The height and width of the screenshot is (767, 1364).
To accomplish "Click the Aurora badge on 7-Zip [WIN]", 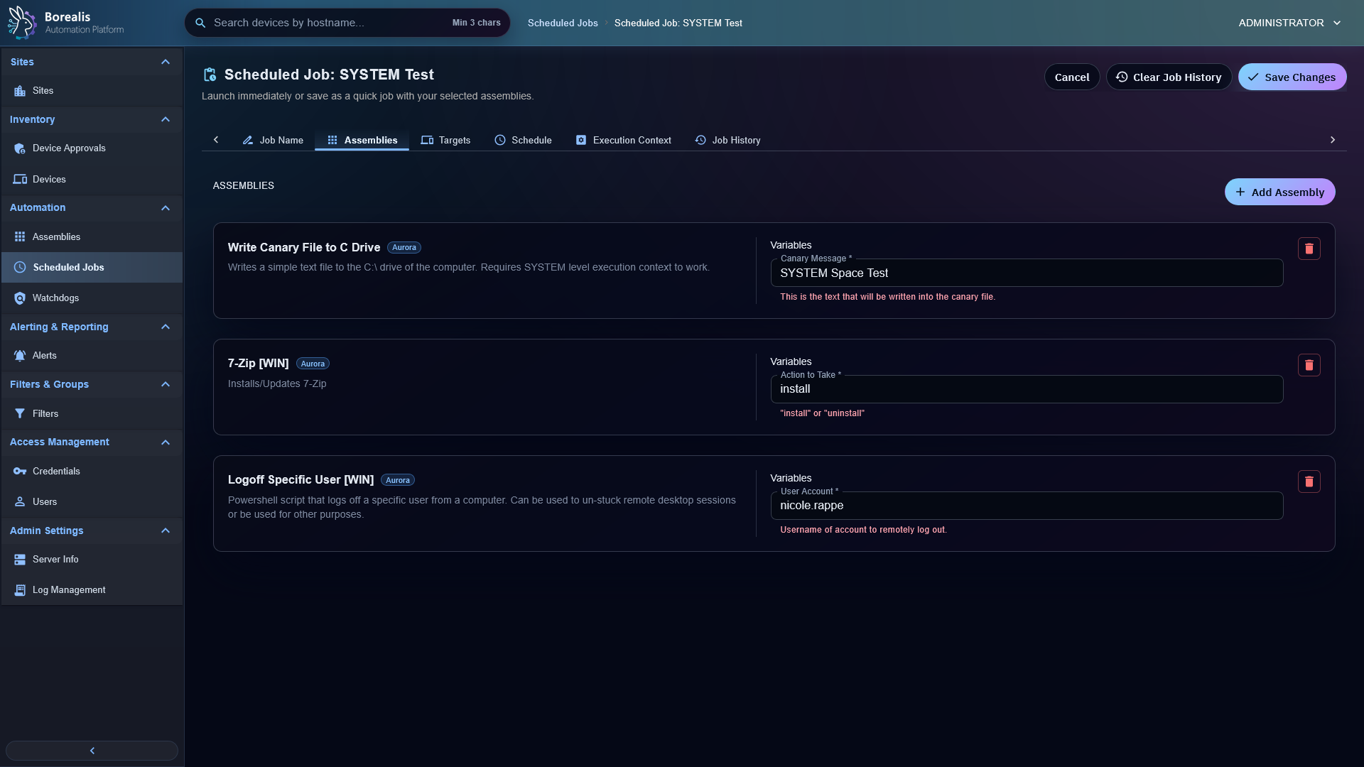I will (313, 364).
